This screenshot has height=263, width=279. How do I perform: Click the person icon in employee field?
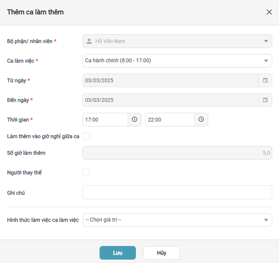89,41
